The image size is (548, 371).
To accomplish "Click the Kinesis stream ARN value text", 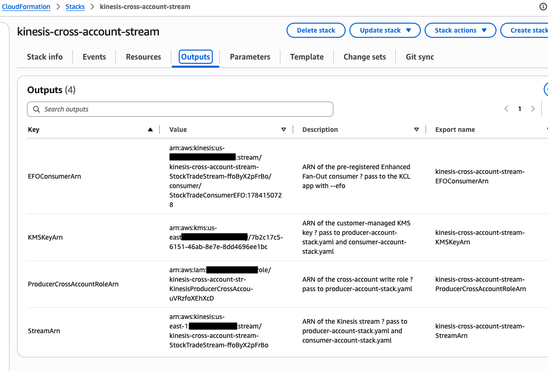I will (x=219, y=331).
